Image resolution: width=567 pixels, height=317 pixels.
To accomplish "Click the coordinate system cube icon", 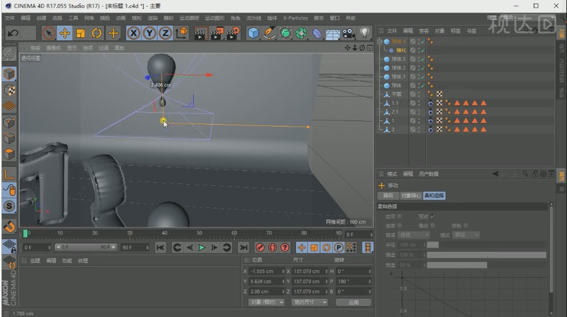I will [x=181, y=33].
